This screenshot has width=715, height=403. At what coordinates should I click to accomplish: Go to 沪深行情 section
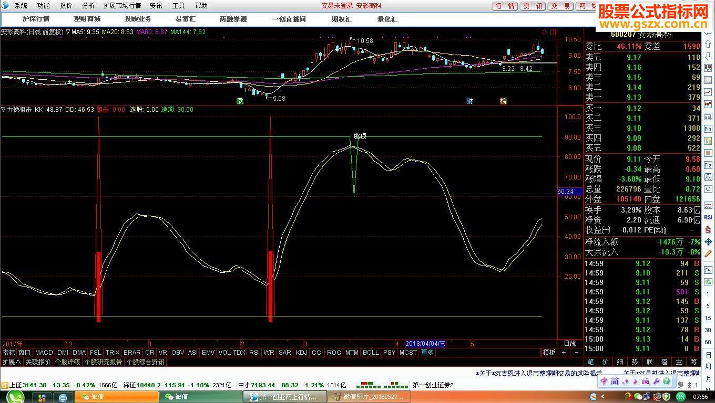click(x=36, y=19)
